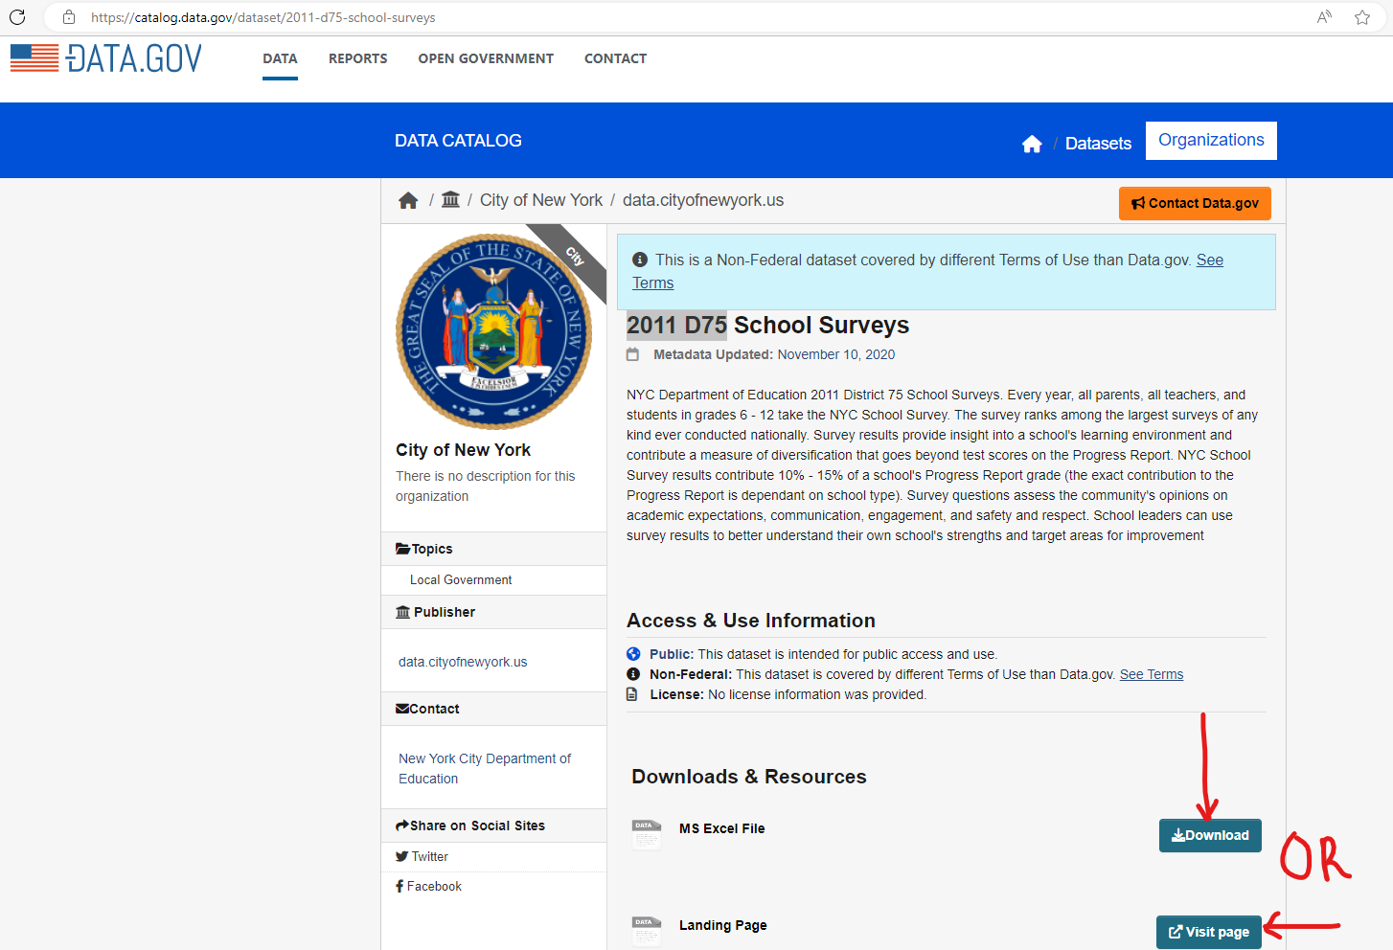Open New York City Department of Education link

point(485,769)
